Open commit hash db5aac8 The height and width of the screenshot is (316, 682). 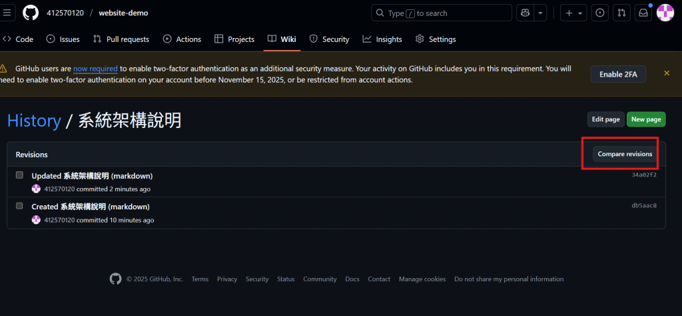click(x=644, y=205)
